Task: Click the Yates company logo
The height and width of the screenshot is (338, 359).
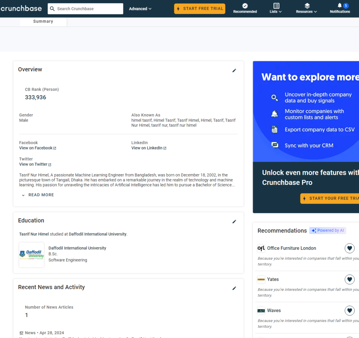Action: click(261, 279)
